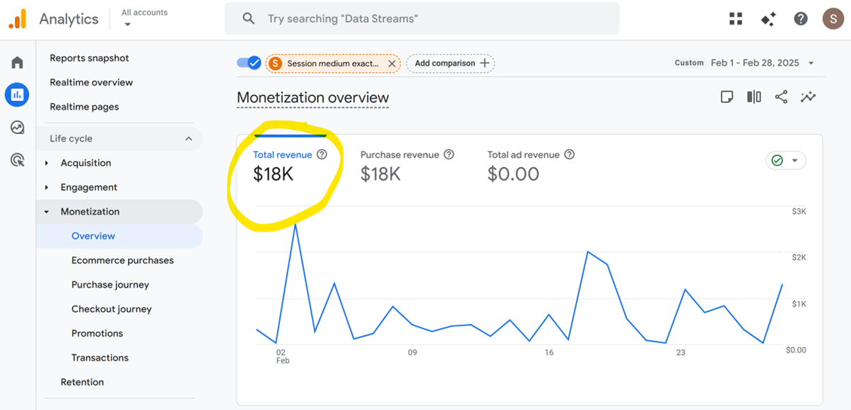Viewport: 851px width, 410px height.
Task: Click the Edit comparisons columns icon
Action: click(754, 97)
